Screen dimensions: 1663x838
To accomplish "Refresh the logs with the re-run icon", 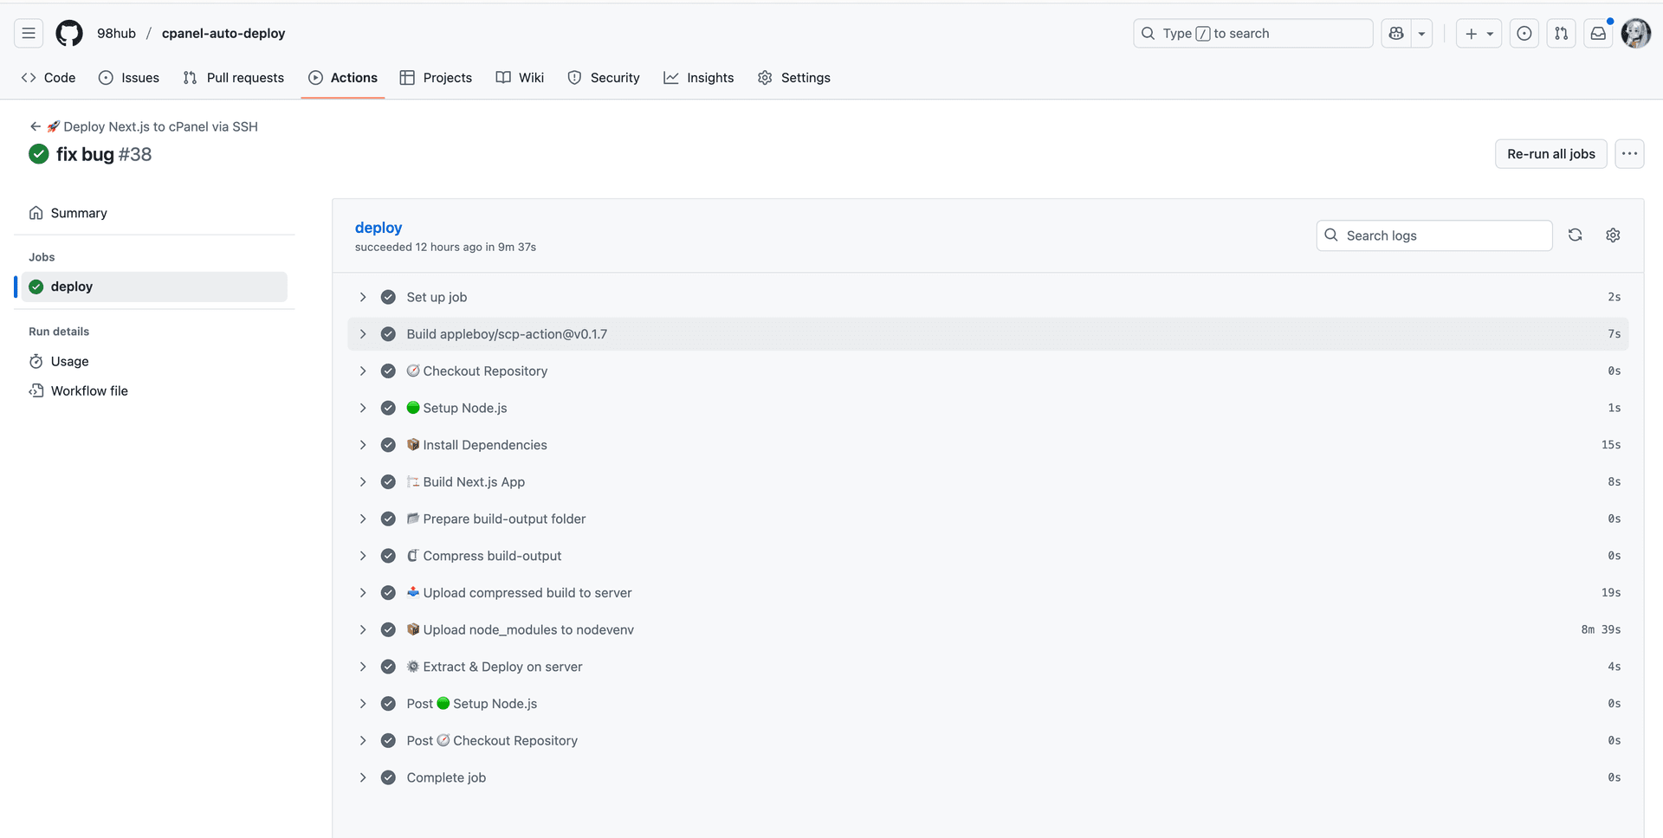I will coord(1576,235).
